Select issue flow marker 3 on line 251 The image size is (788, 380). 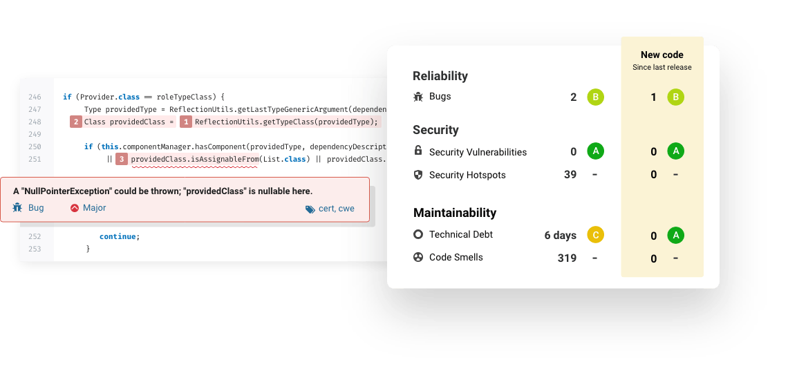[122, 160]
